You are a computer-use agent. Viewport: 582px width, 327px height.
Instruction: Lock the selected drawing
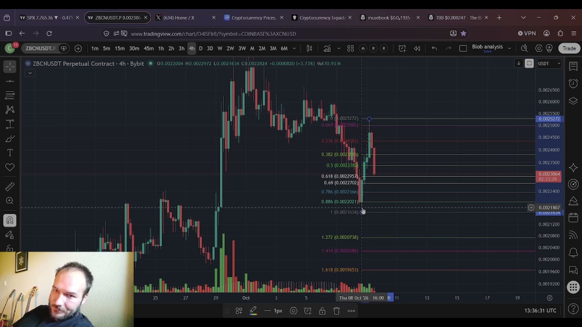click(322, 311)
